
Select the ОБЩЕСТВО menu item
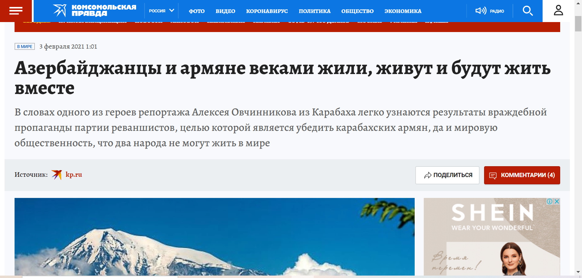coord(357,11)
